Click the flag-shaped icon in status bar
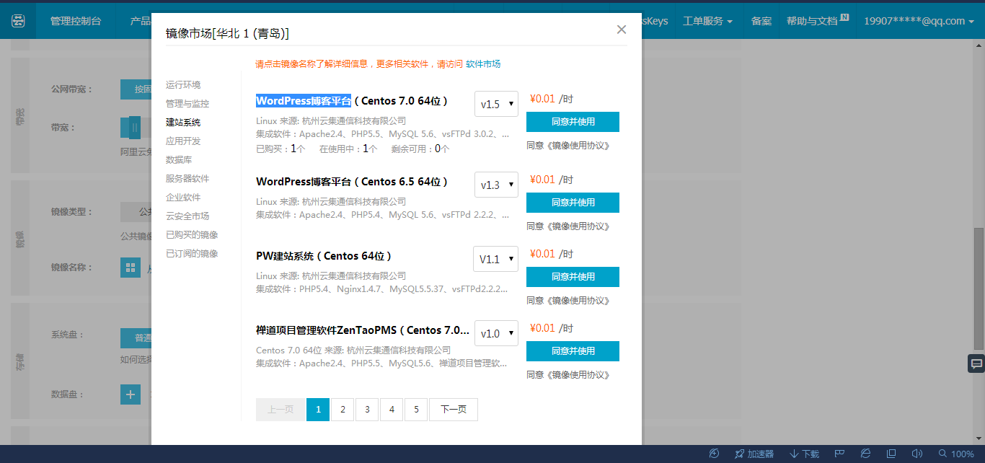 (x=840, y=454)
